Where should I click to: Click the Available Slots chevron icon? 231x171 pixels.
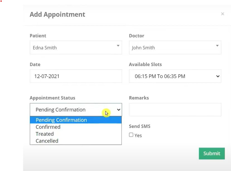point(218,76)
